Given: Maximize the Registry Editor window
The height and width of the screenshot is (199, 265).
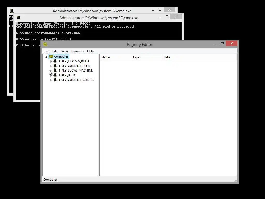Looking at the screenshot, I should click(x=222, y=44).
